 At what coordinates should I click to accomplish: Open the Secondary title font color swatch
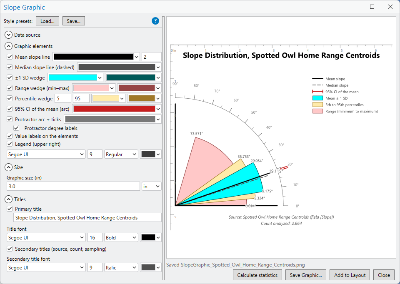150,267
